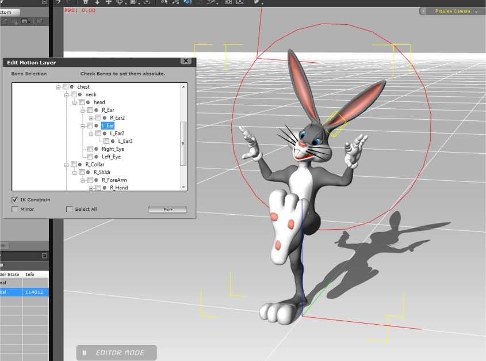Select the R_Collar bone label
Viewport: 486px width, 361px height.
tap(95, 164)
